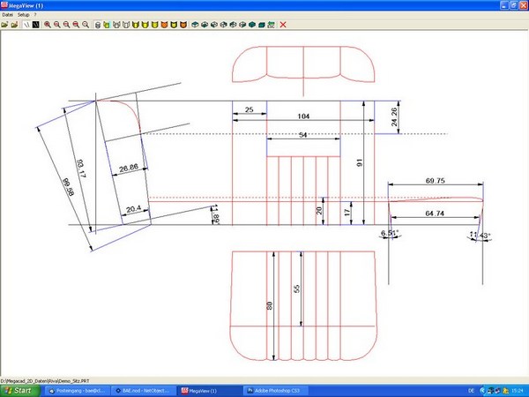Image resolution: width=529 pixels, height=397 pixels.
Task: Switch to white background display icon
Action: point(26,24)
